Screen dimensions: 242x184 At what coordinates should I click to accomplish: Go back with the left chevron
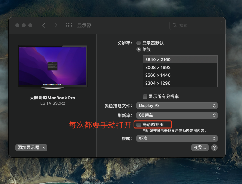pyautogui.click(x=44, y=25)
